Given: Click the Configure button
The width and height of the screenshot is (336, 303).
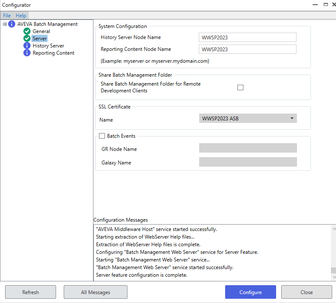Looking at the screenshot, I should [251, 292].
